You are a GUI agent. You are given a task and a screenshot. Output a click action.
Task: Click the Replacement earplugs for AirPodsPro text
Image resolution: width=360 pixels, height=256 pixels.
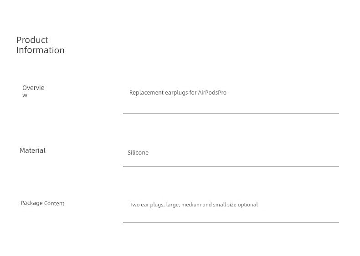178,93
